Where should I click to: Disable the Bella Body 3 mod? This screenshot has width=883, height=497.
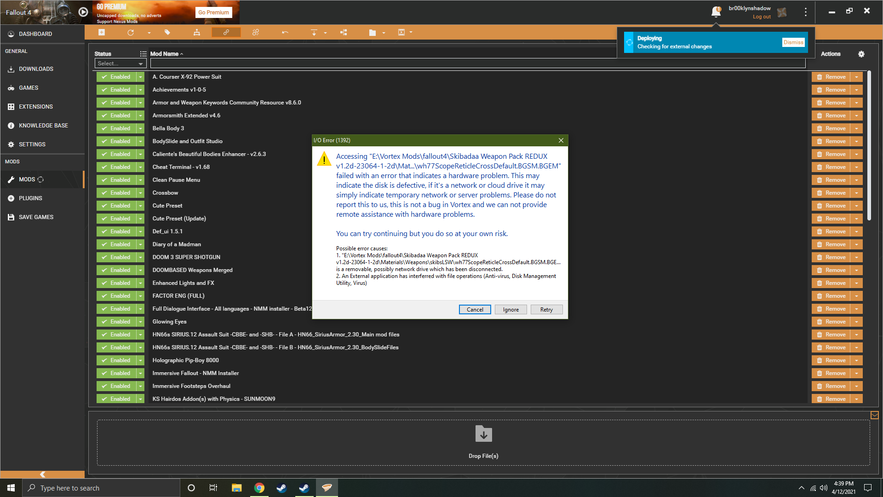coord(116,128)
